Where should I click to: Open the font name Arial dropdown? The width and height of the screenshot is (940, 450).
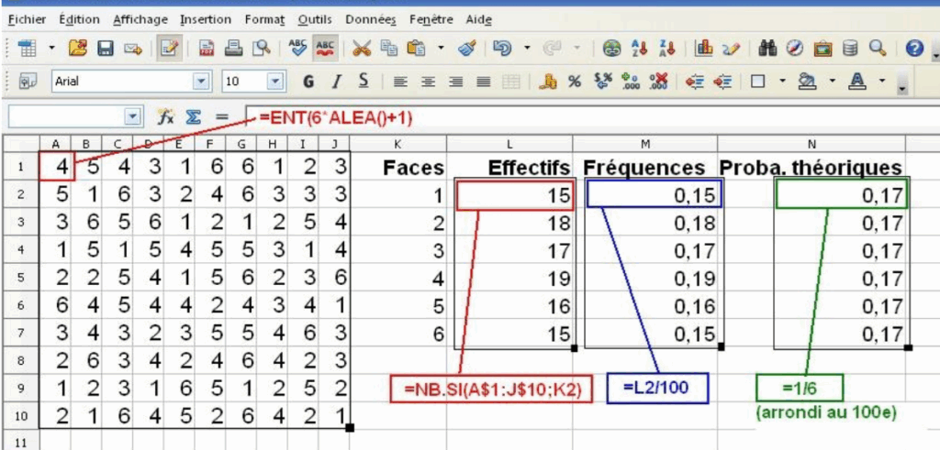202,82
